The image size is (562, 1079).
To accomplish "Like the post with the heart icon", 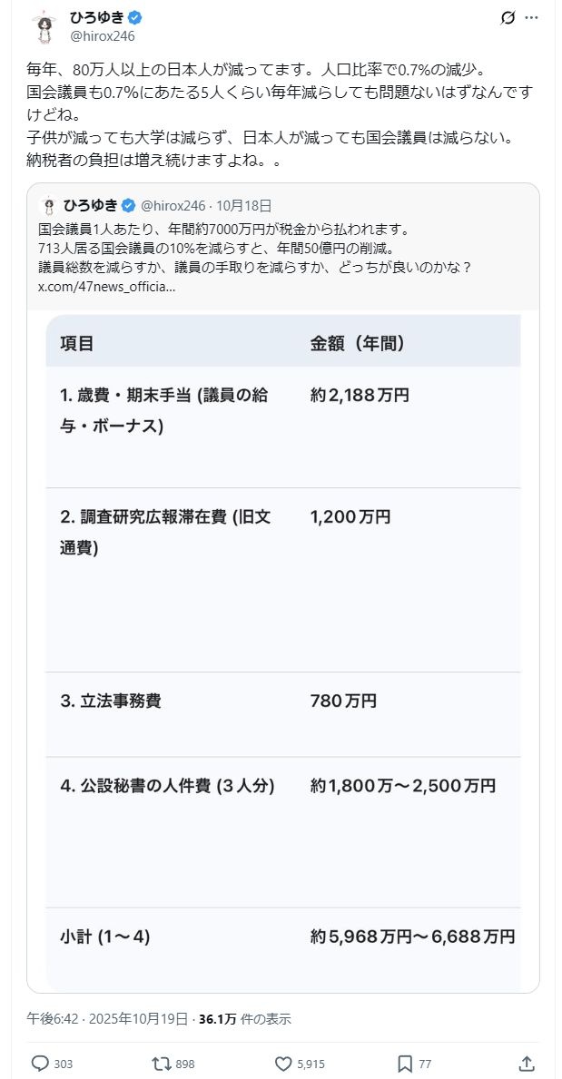I will tap(282, 1064).
